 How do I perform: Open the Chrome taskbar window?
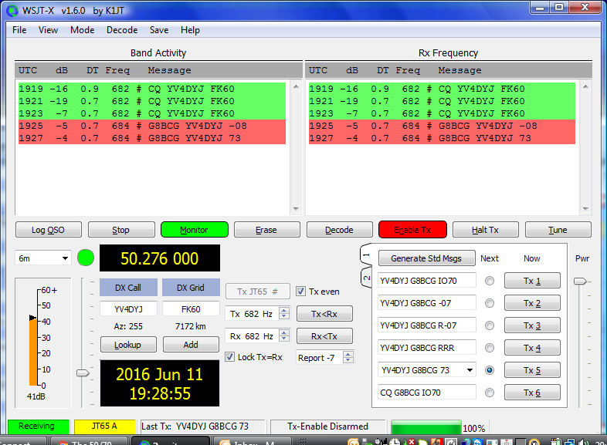(x=89, y=441)
